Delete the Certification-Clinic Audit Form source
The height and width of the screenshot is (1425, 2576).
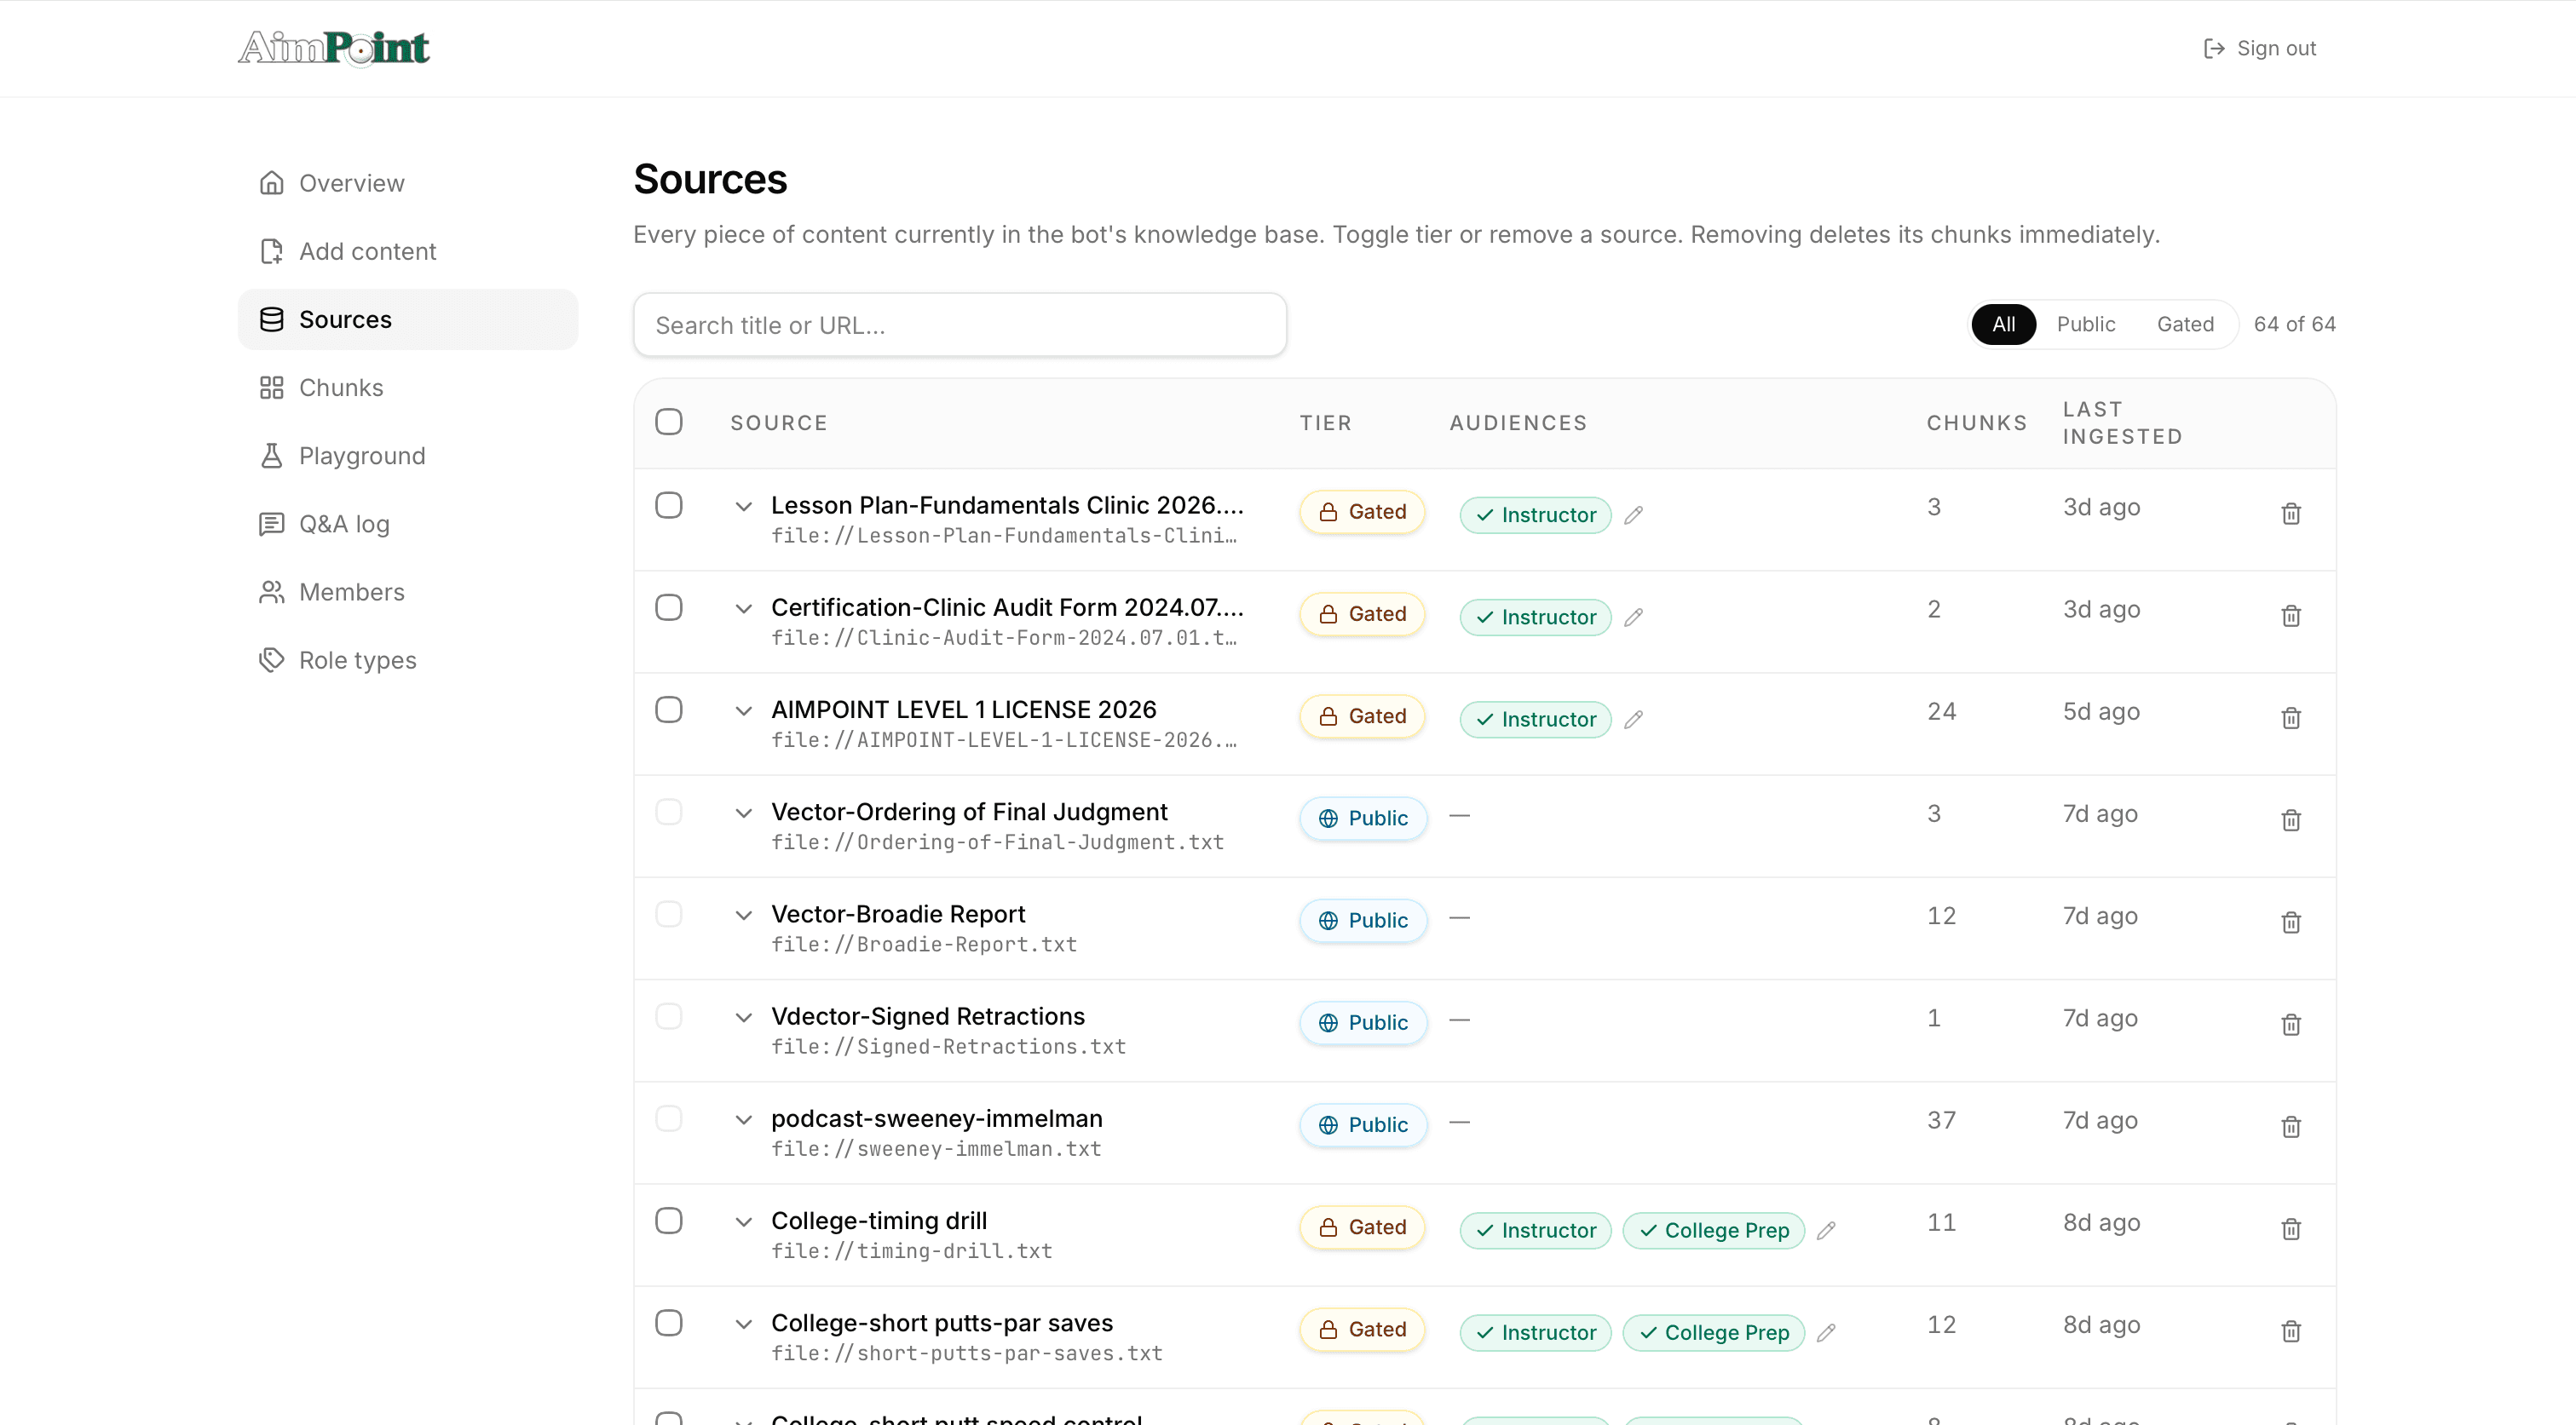point(2291,616)
